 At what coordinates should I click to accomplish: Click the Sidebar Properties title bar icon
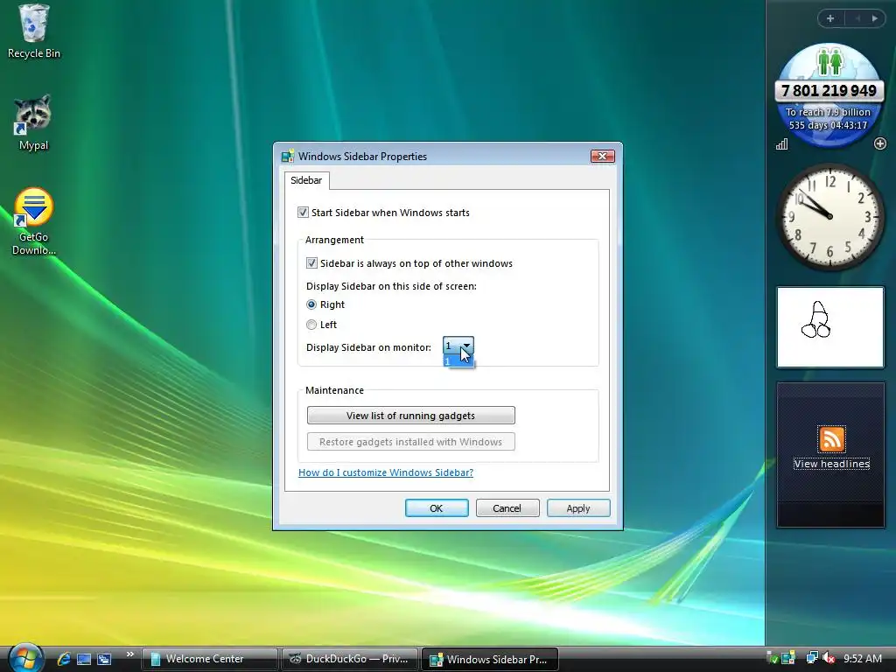(x=288, y=157)
